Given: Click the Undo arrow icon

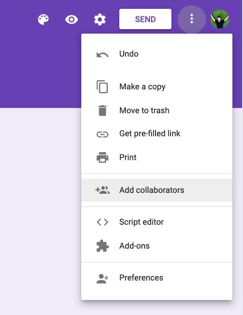Looking at the screenshot, I should point(103,54).
